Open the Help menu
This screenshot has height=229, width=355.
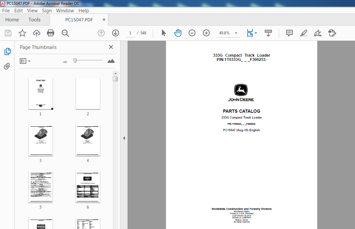(83, 11)
